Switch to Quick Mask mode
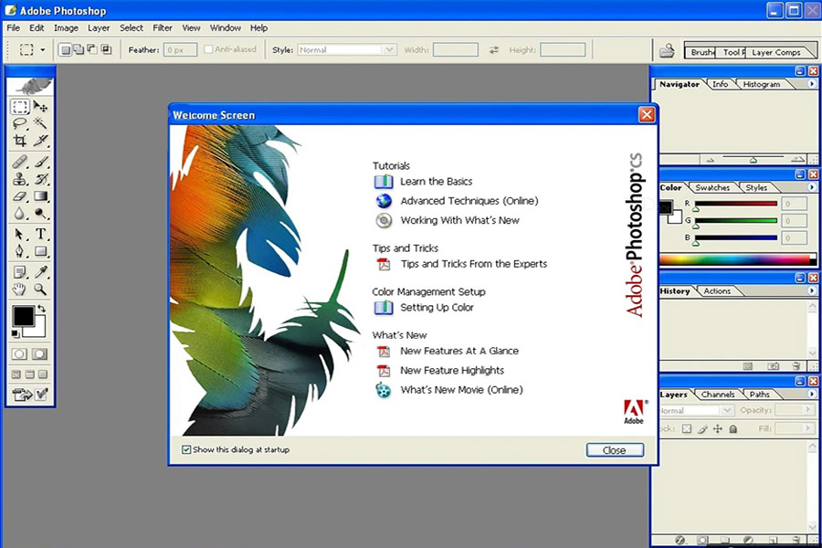The height and width of the screenshot is (548, 822). click(40, 354)
